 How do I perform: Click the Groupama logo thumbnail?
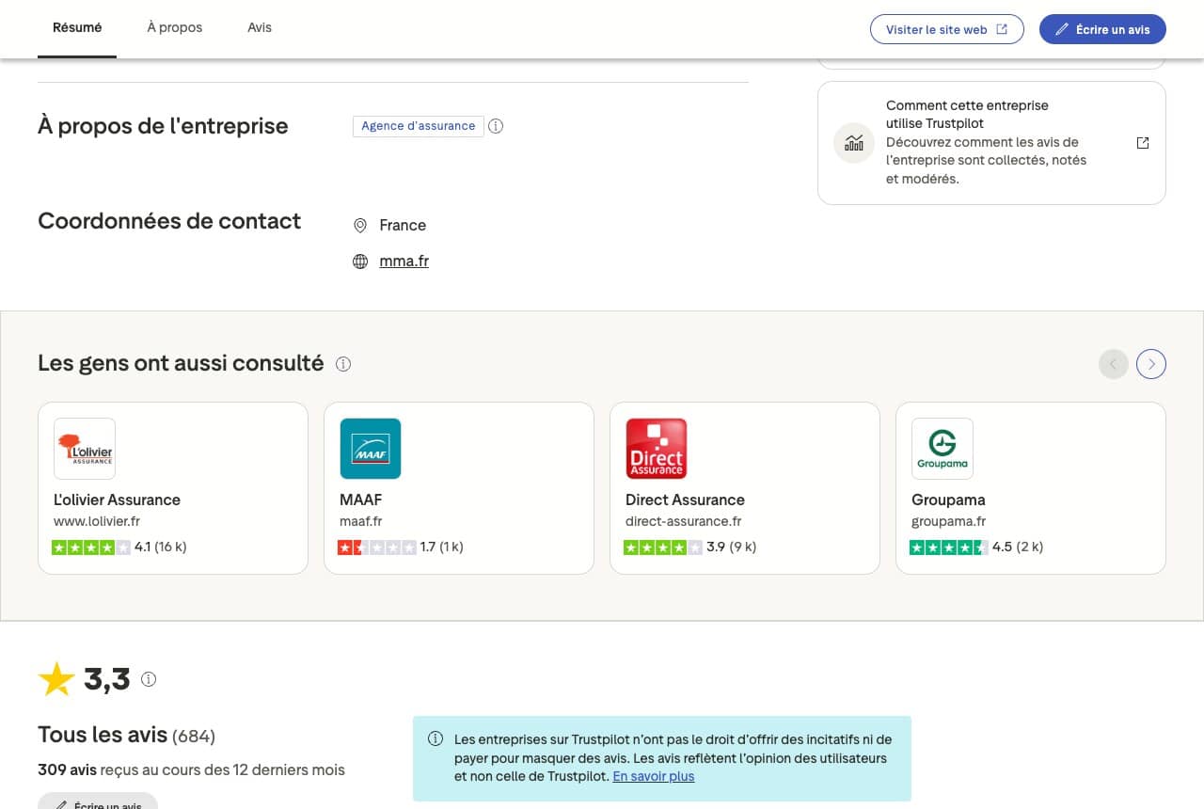943,449
